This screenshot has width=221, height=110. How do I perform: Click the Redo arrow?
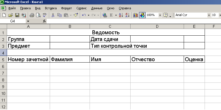94,15
